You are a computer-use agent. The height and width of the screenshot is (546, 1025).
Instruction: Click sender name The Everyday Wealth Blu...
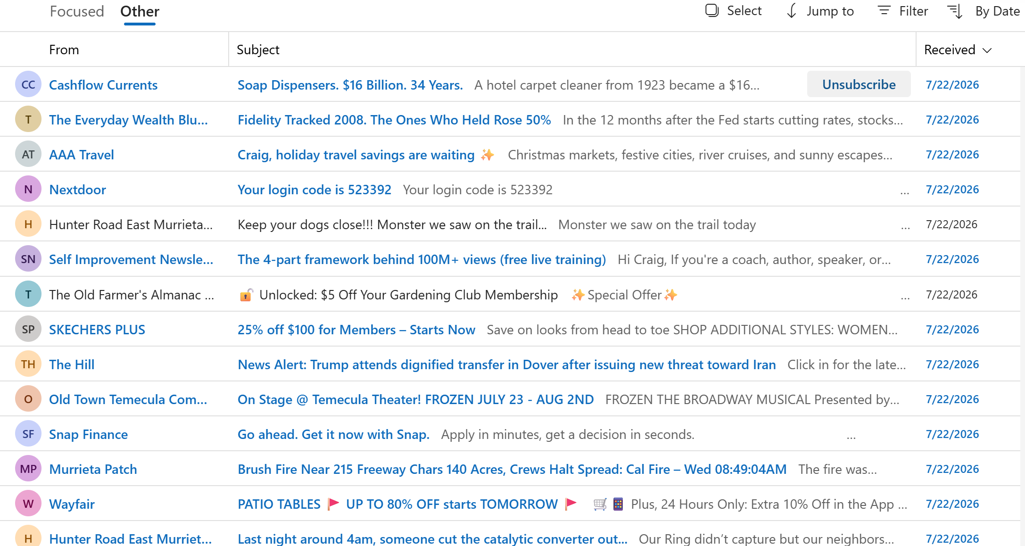click(x=128, y=120)
